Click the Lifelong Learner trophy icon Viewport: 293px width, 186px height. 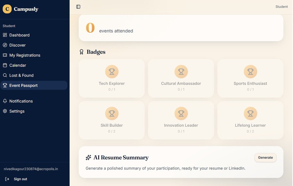click(x=250, y=114)
